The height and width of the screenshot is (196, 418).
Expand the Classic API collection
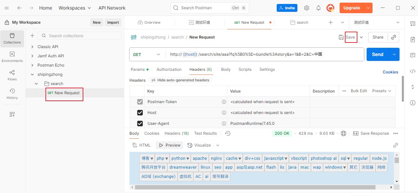click(32, 47)
